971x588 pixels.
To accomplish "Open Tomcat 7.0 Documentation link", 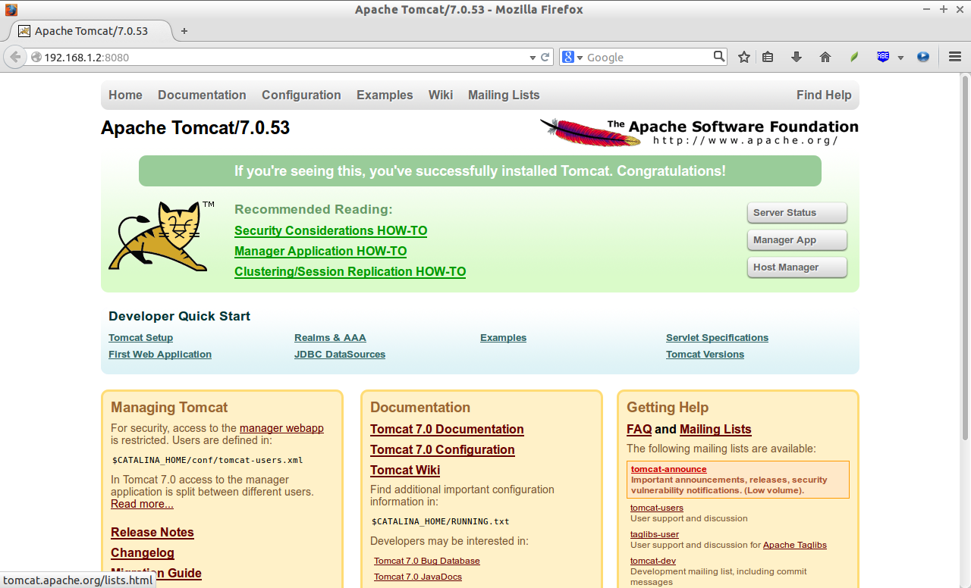I will pyautogui.click(x=447, y=429).
